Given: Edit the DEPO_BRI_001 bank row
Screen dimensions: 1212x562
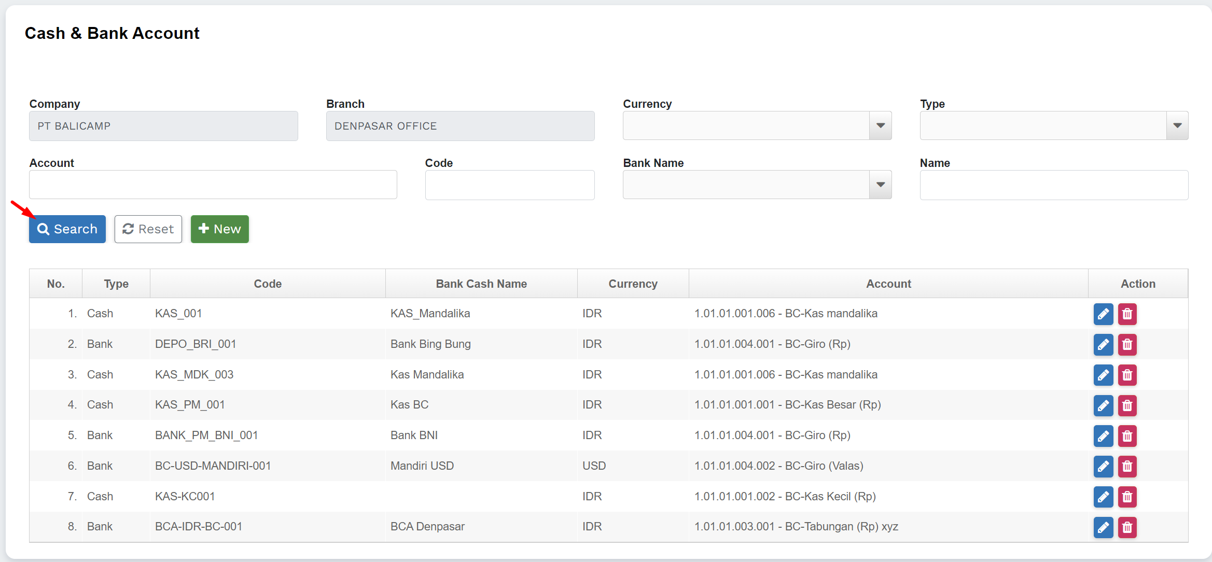Looking at the screenshot, I should pyautogui.click(x=1103, y=345).
